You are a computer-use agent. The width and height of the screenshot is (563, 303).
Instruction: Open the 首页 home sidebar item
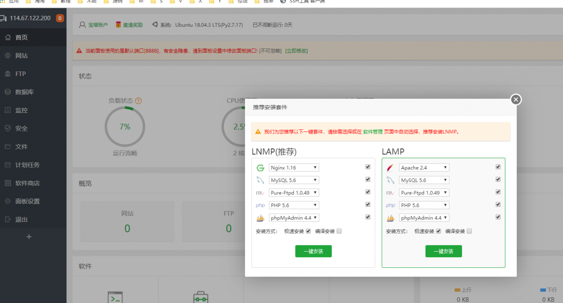(x=33, y=37)
